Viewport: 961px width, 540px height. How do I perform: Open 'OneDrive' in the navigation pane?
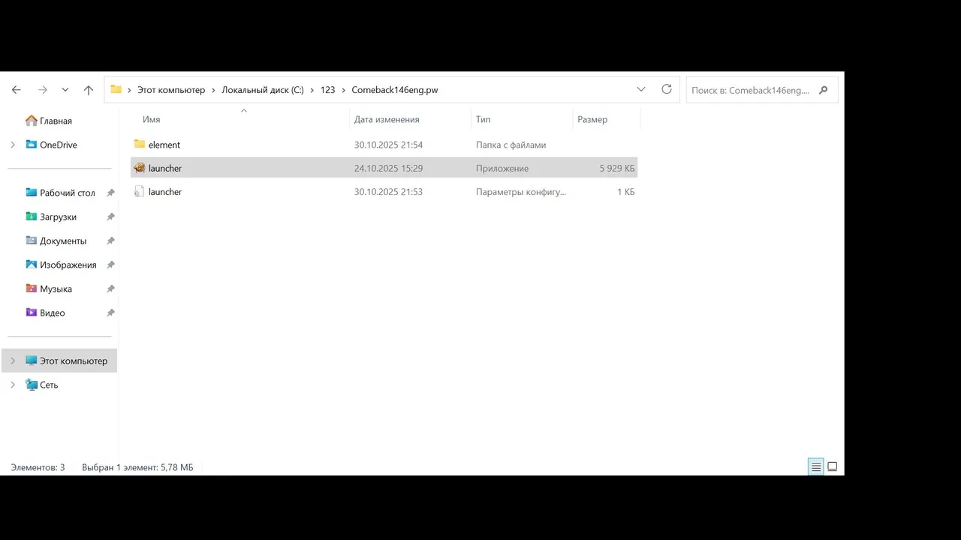59,145
